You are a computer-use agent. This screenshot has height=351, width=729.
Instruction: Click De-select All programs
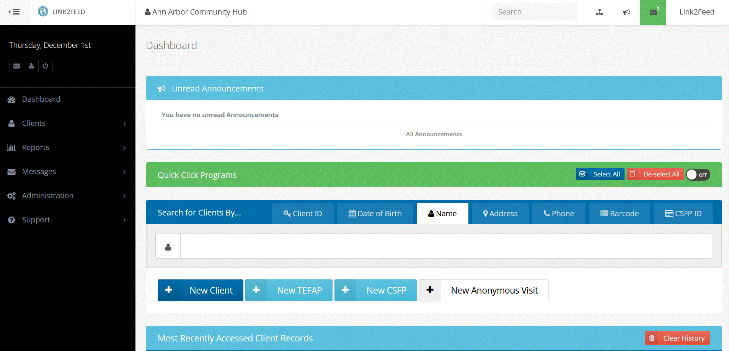pyautogui.click(x=655, y=174)
